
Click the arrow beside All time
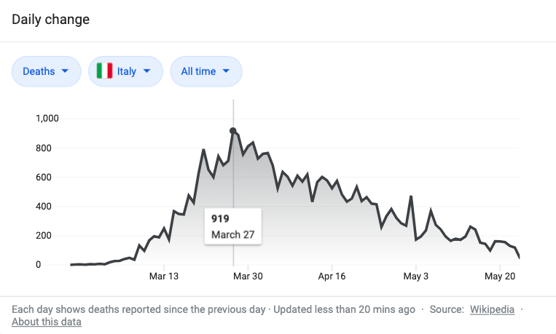(226, 71)
